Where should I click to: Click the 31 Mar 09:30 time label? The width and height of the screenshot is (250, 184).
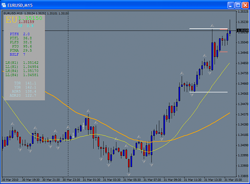pyautogui.click(x=172, y=180)
